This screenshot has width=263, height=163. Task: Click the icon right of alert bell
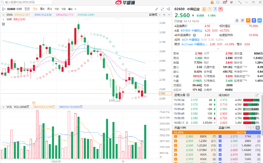(243, 21)
